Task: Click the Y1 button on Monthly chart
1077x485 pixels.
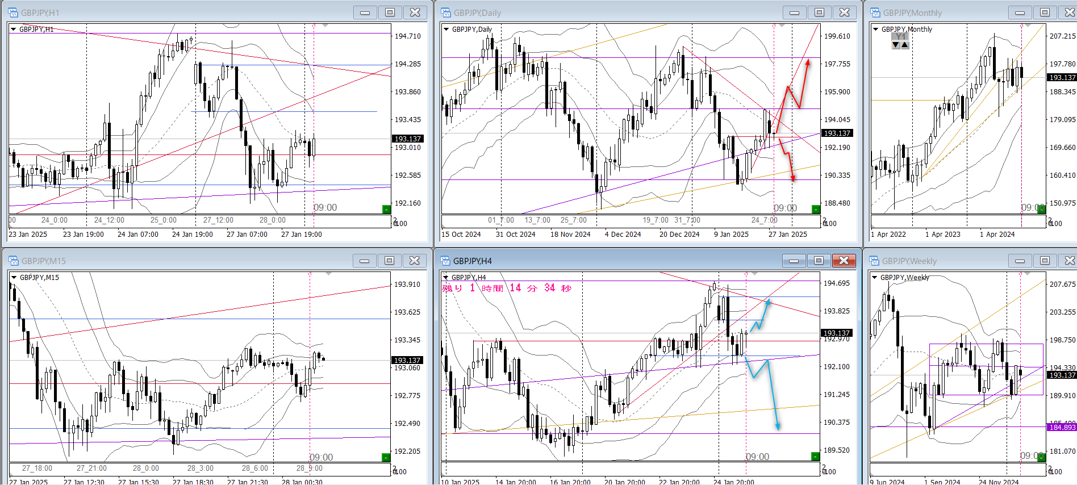Action: click(900, 37)
